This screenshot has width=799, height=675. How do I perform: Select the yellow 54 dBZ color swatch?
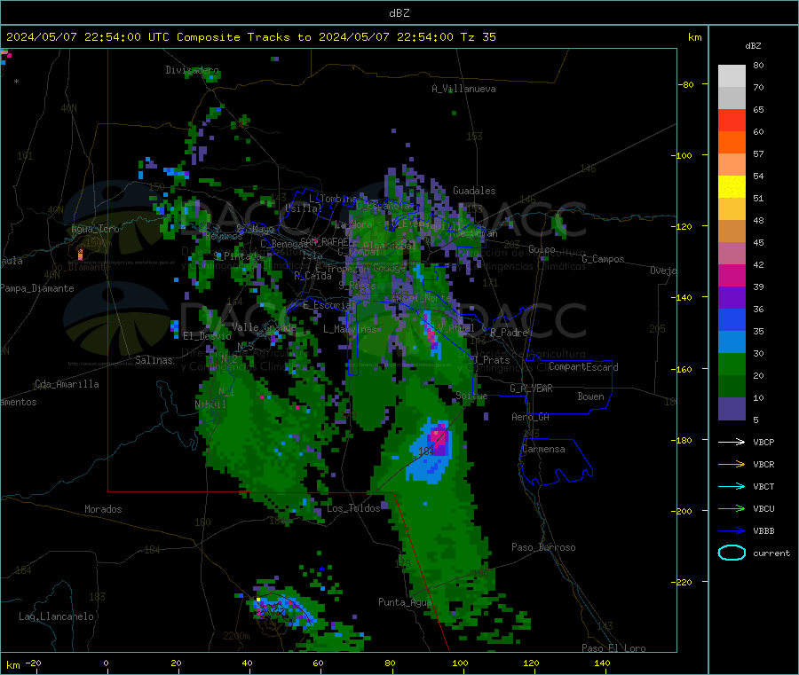point(732,187)
